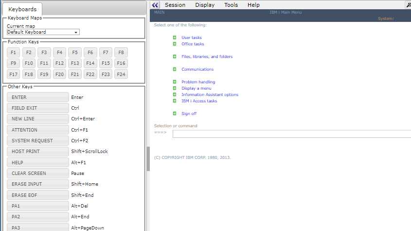Click the ENTER key button
The image size is (411, 231).
tap(38, 97)
